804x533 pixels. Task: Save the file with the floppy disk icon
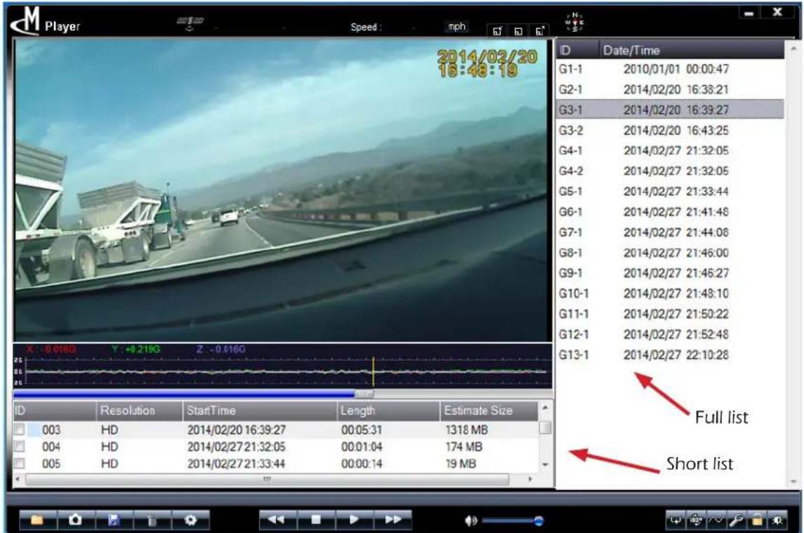(x=113, y=520)
